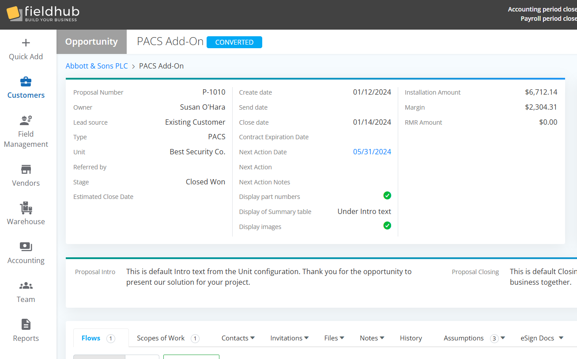Click the Quick Add plus icon
Screen dimensions: 577x359
[x=26, y=43]
